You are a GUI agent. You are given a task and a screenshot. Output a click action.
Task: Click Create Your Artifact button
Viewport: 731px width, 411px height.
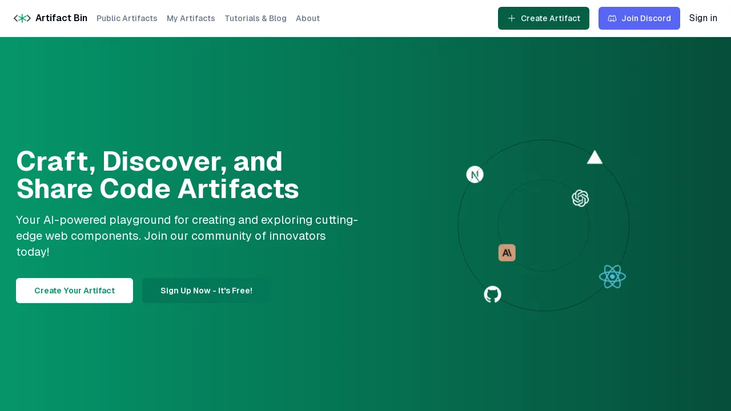[74, 291]
